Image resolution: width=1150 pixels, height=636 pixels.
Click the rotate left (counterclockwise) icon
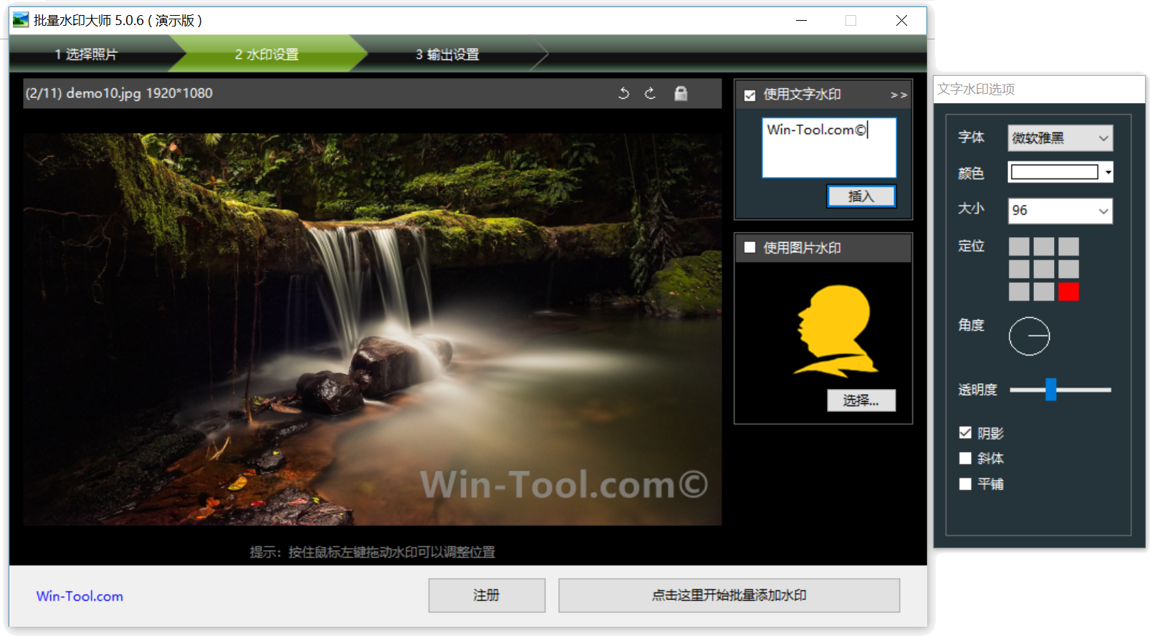tap(623, 93)
